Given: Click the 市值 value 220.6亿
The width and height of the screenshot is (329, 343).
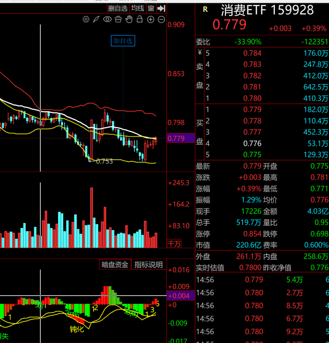Looking at the screenshot, I should [x=248, y=245].
